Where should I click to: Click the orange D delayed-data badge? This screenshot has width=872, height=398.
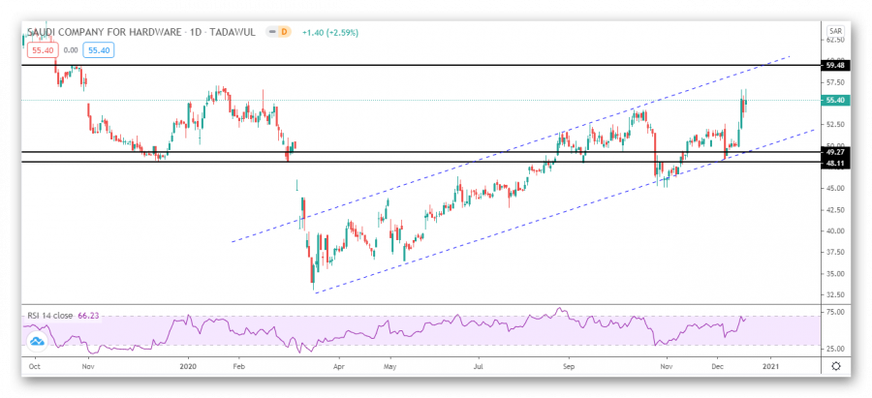coord(284,32)
